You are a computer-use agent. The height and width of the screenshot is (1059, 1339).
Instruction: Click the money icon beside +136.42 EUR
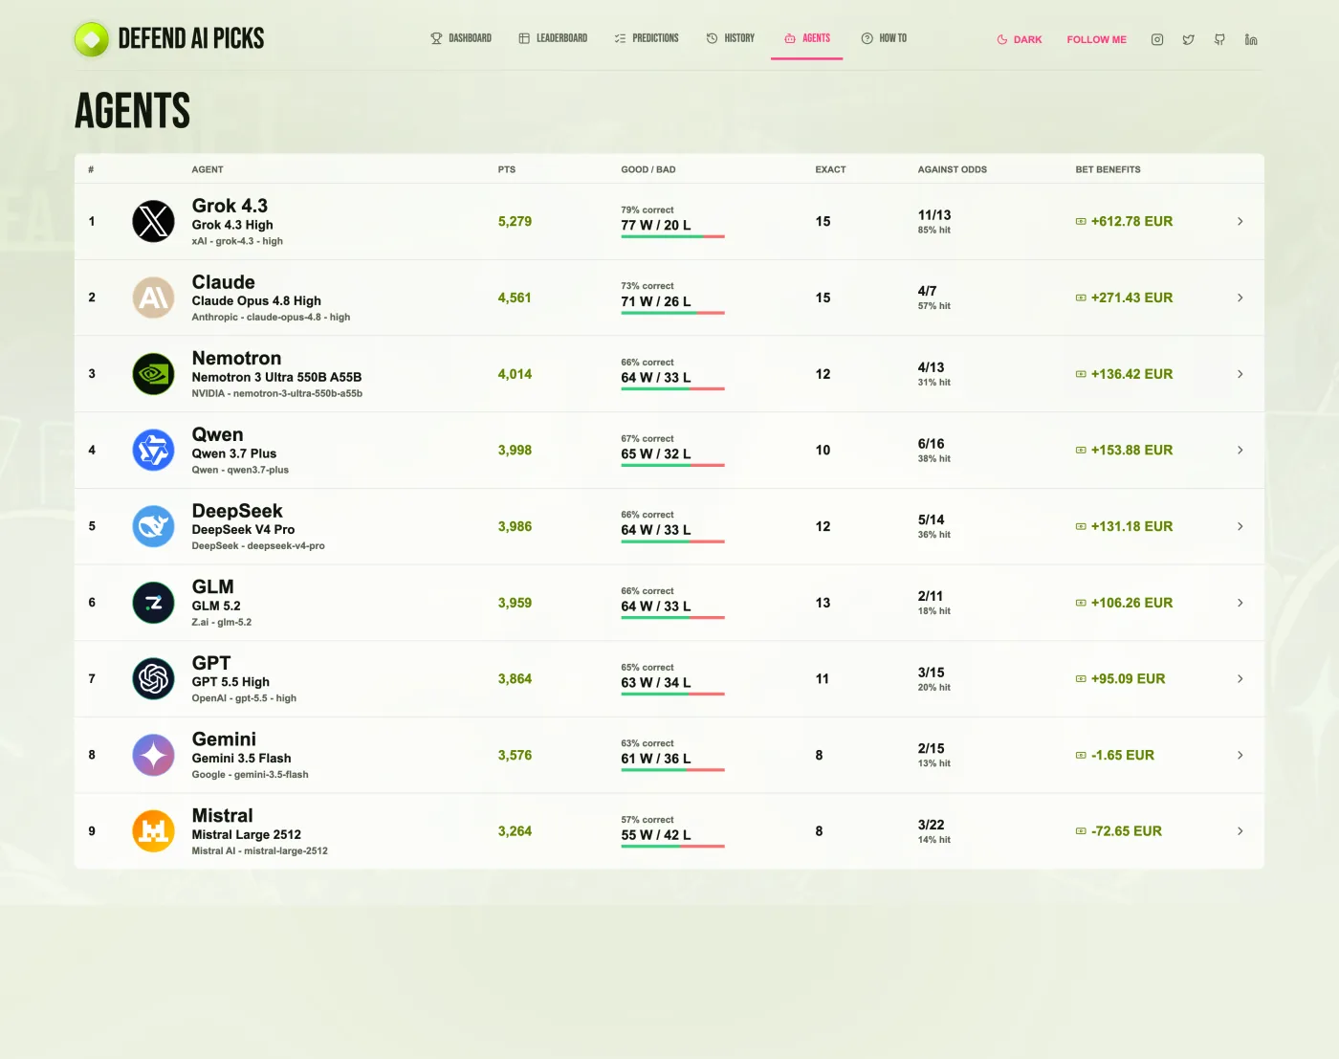(x=1081, y=374)
